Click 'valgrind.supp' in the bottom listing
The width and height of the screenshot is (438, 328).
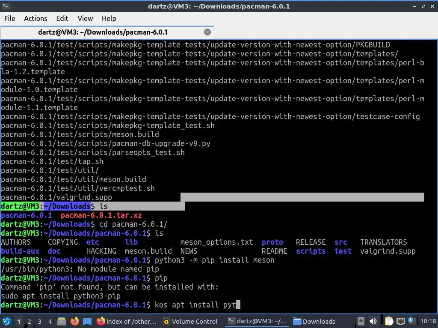click(x=388, y=251)
